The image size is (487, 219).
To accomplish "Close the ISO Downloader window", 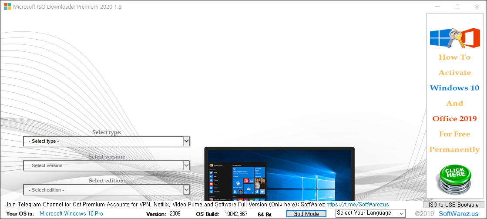I will tap(477, 7).
